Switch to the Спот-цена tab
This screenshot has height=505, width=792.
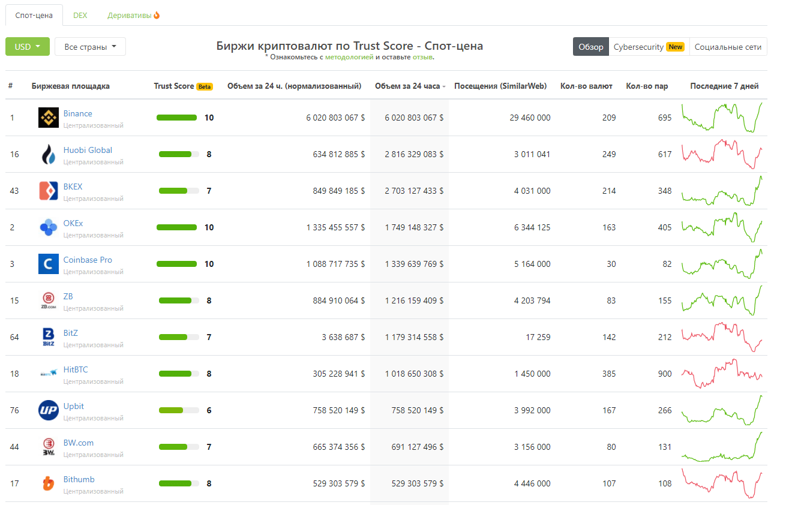click(34, 15)
